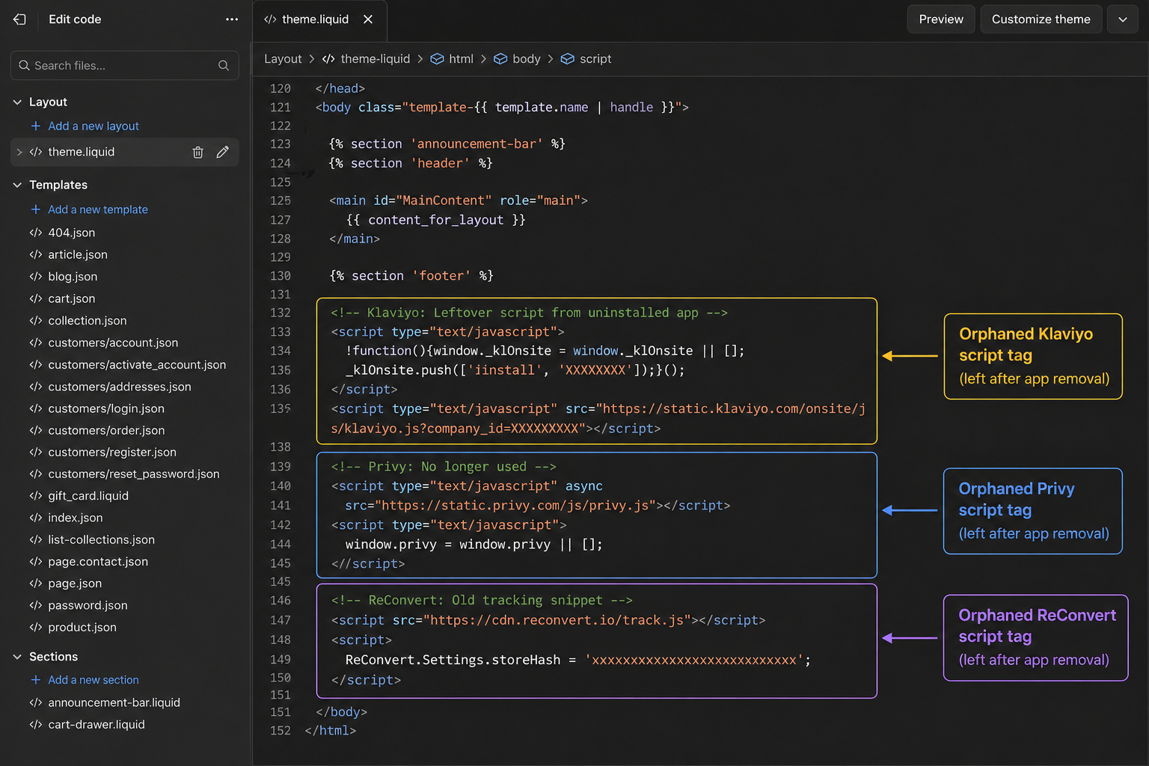Close the theme.liquid tab

coord(368,19)
